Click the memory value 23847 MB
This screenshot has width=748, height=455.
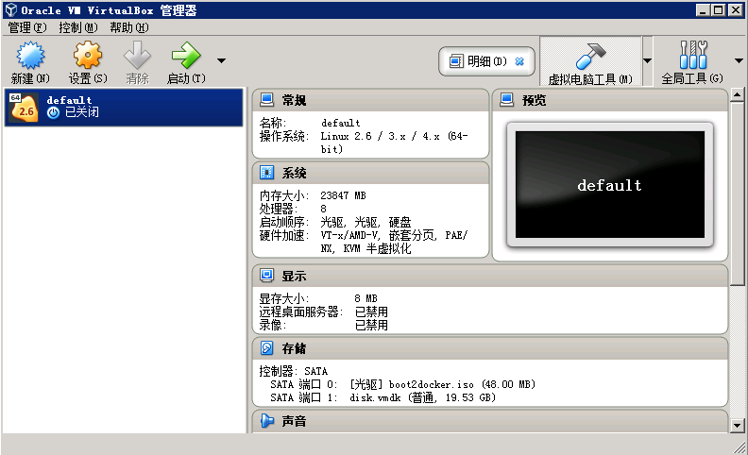click(343, 195)
